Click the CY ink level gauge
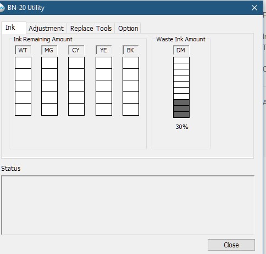Viewport: 266px width, 254px height. point(76,86)
